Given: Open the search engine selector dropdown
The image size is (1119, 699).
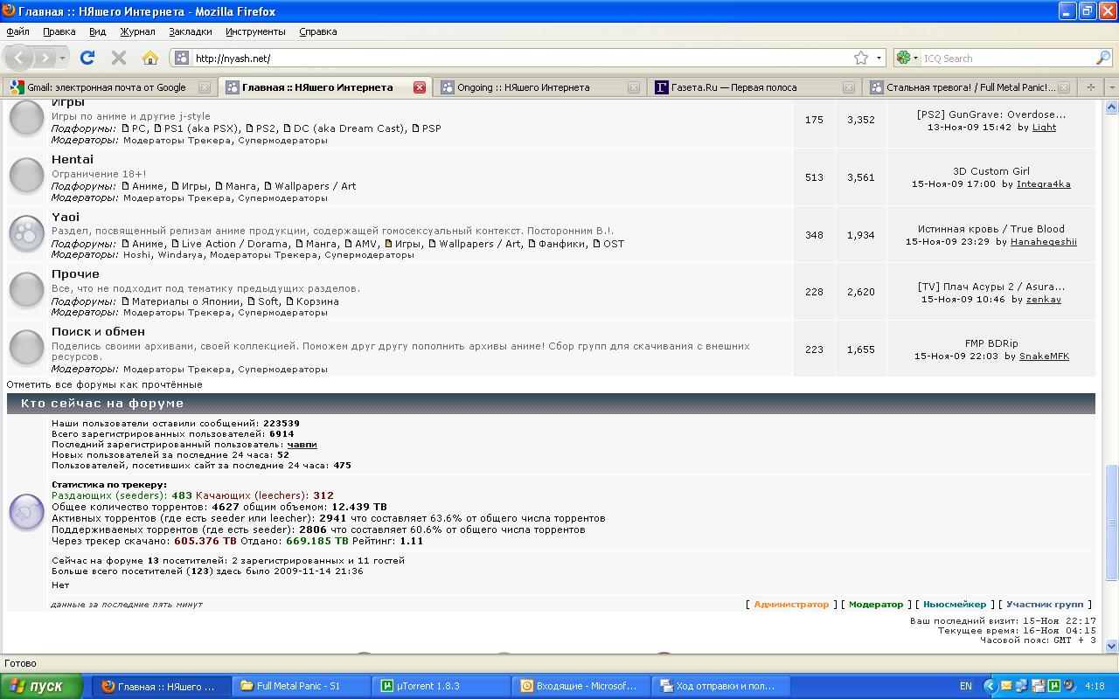Looking at the screenshot, I should (x=907, y=58).
